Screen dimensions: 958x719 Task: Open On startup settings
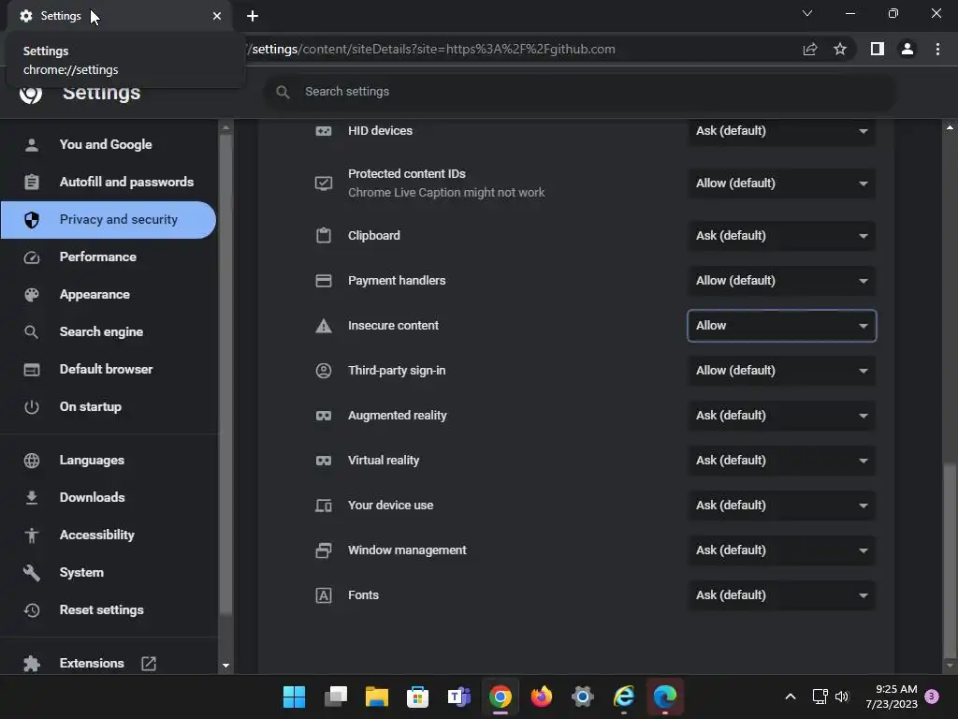pos(109,407)
